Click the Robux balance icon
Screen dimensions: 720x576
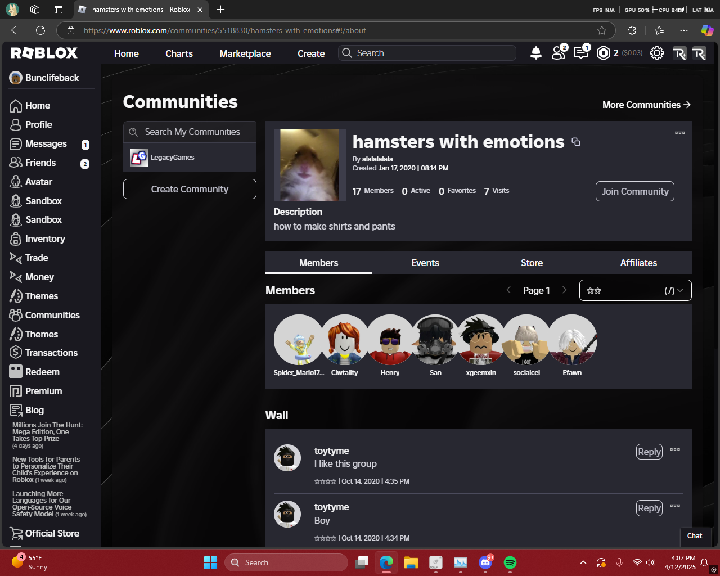click(x=603, y=53)
